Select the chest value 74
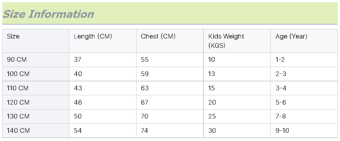The width and height of the screenshot is (340, 141). click(x=144, y=131)
